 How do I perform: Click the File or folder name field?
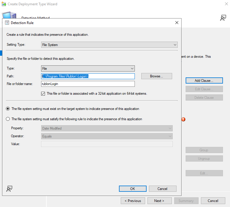[88, 84]
